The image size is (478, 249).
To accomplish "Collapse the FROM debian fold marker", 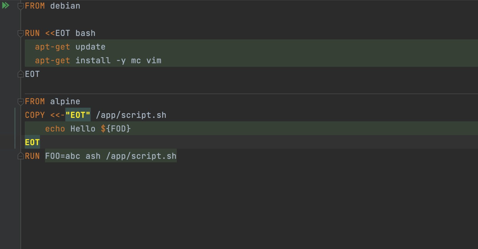I will coord(21,6).
